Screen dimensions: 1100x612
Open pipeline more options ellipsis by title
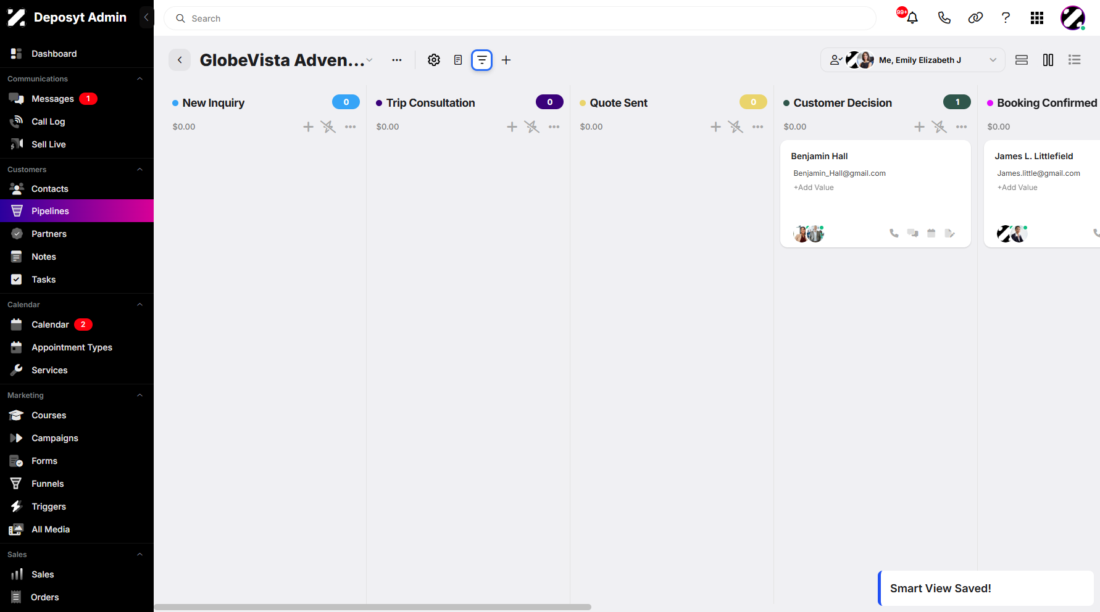coord(397,60)
